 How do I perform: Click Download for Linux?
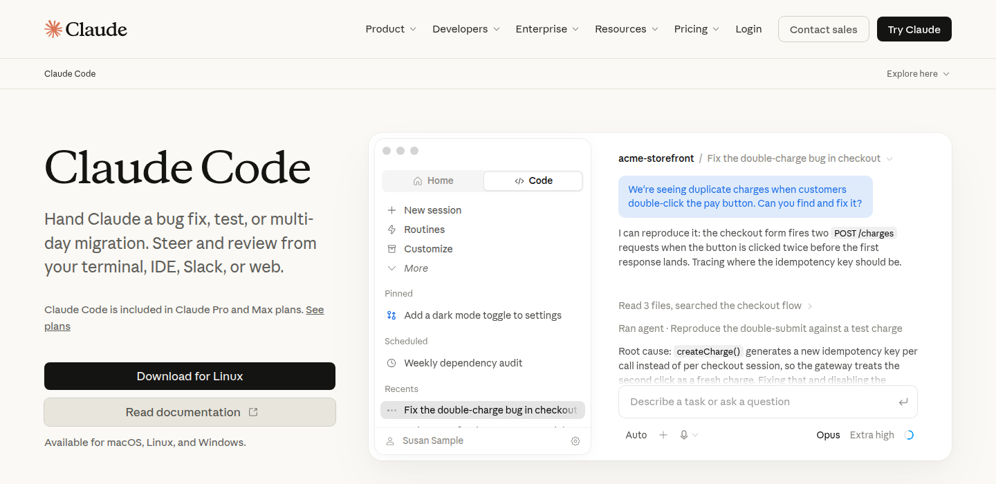190,376
